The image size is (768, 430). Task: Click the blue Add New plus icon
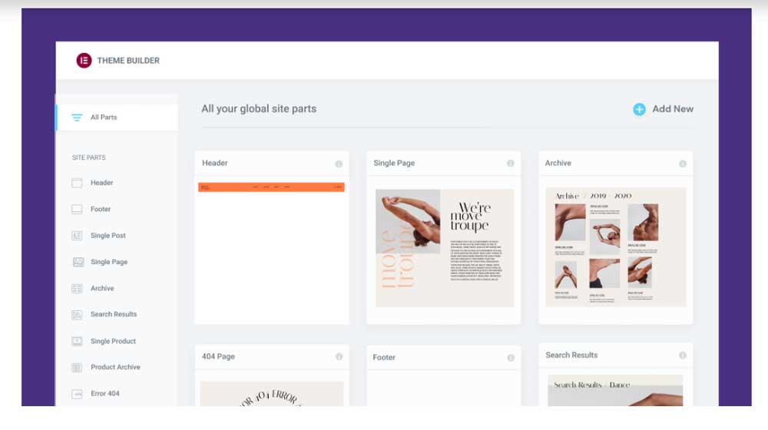pos(639,109)
